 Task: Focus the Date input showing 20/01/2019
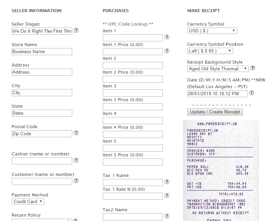click(x=218, y=94)
